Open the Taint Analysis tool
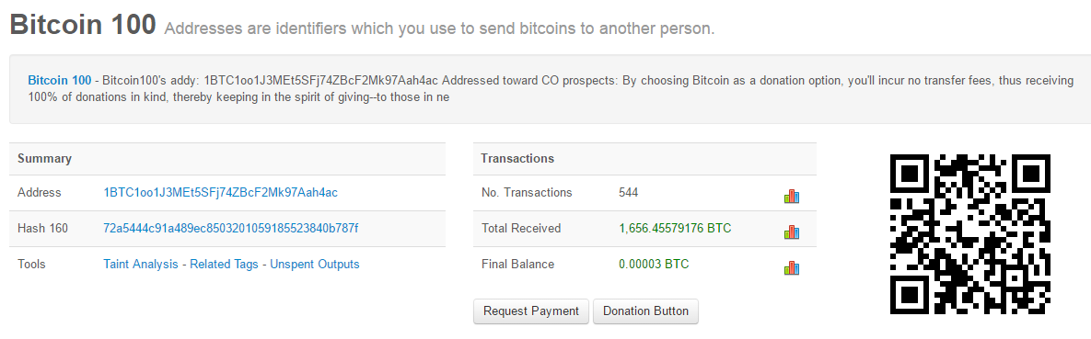The height and width of the screenshot is (339, 1091). point(141,264)
